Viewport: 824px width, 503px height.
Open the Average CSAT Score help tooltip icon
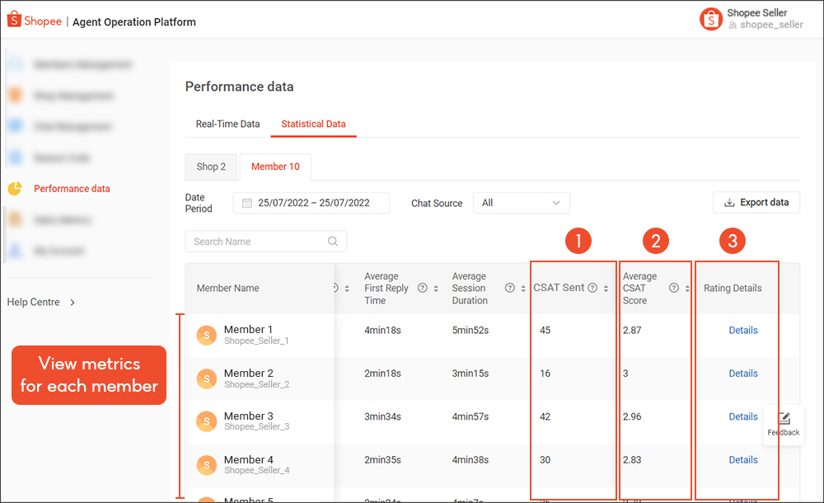(x=674, y=287)
